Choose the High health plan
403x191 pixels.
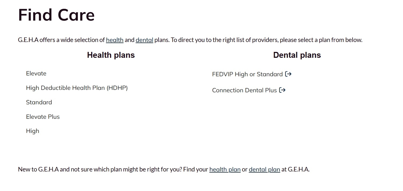[x=32, y=131]
